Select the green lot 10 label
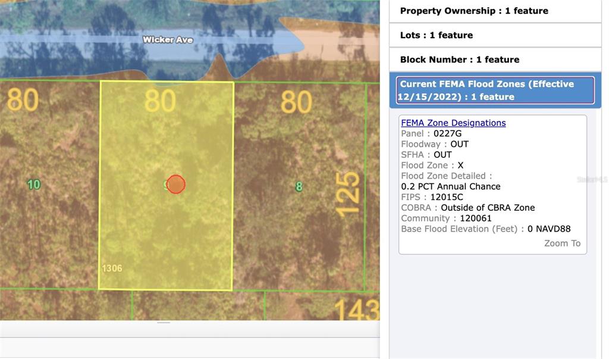609x359 pixels. pyautogui.click(x=34, y=185)
